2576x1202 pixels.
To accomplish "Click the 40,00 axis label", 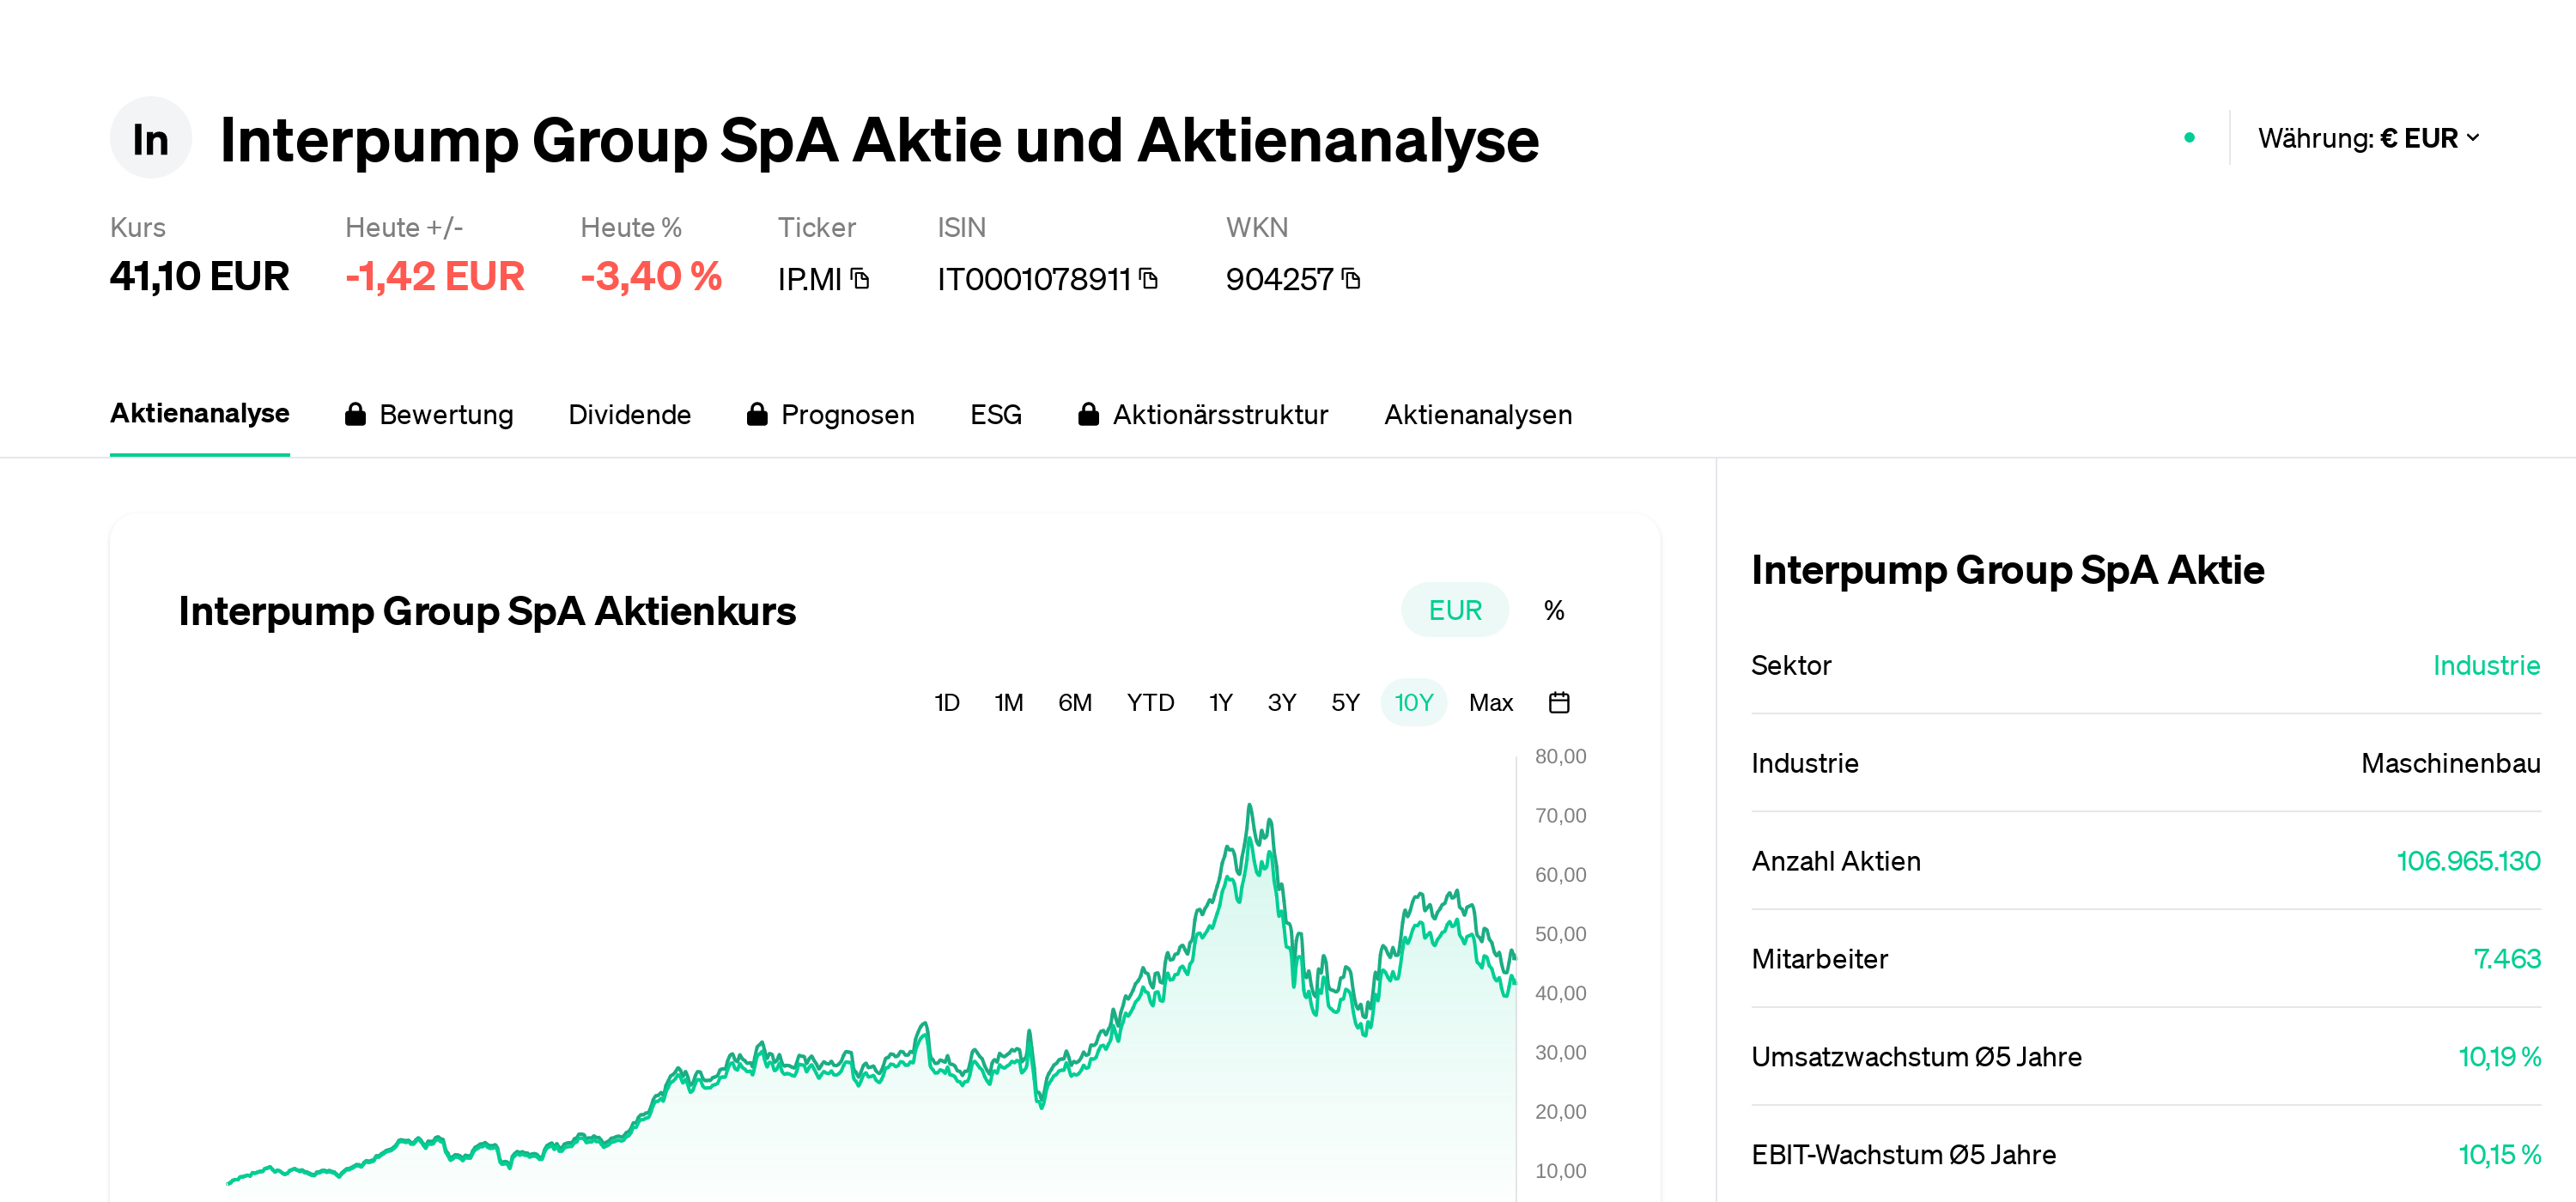I will click(x=1561, y=993).
